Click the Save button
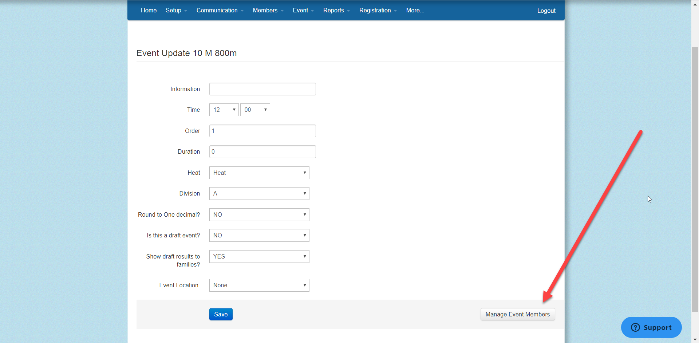This screenshot has width=699, height=343. coord(221,314)
